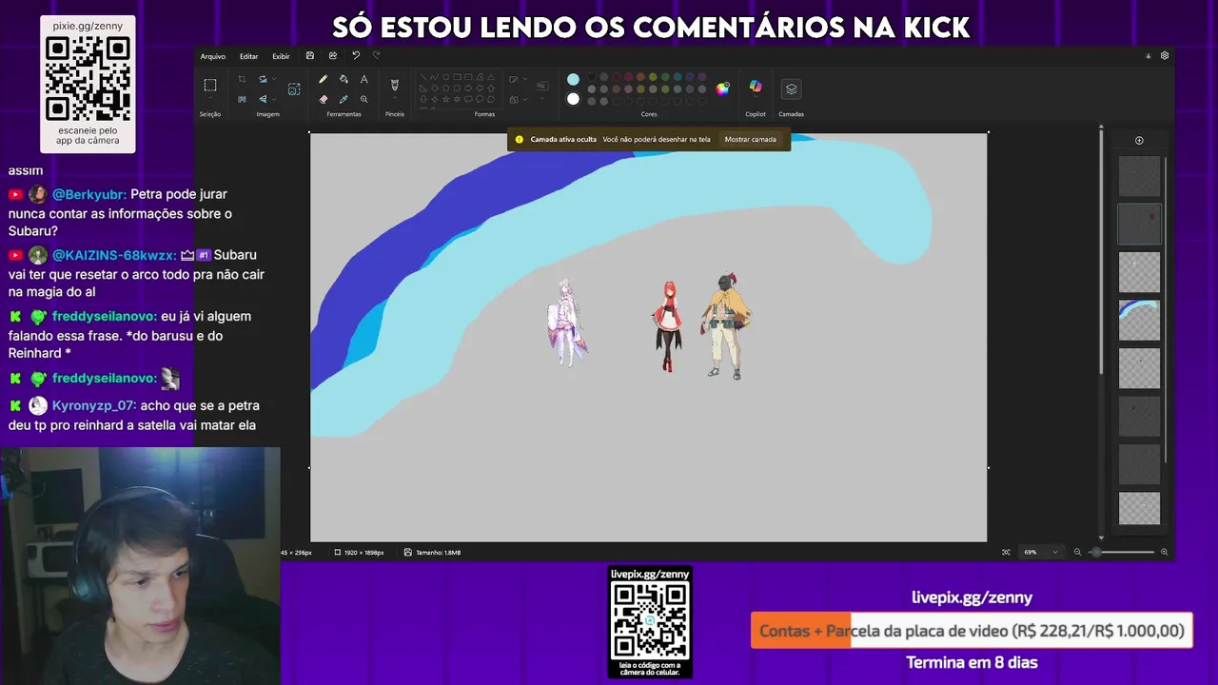The width and height of the screenshot is (1218, 685).
Task: Click @Berkyubr username in chat
Action: 88,194
